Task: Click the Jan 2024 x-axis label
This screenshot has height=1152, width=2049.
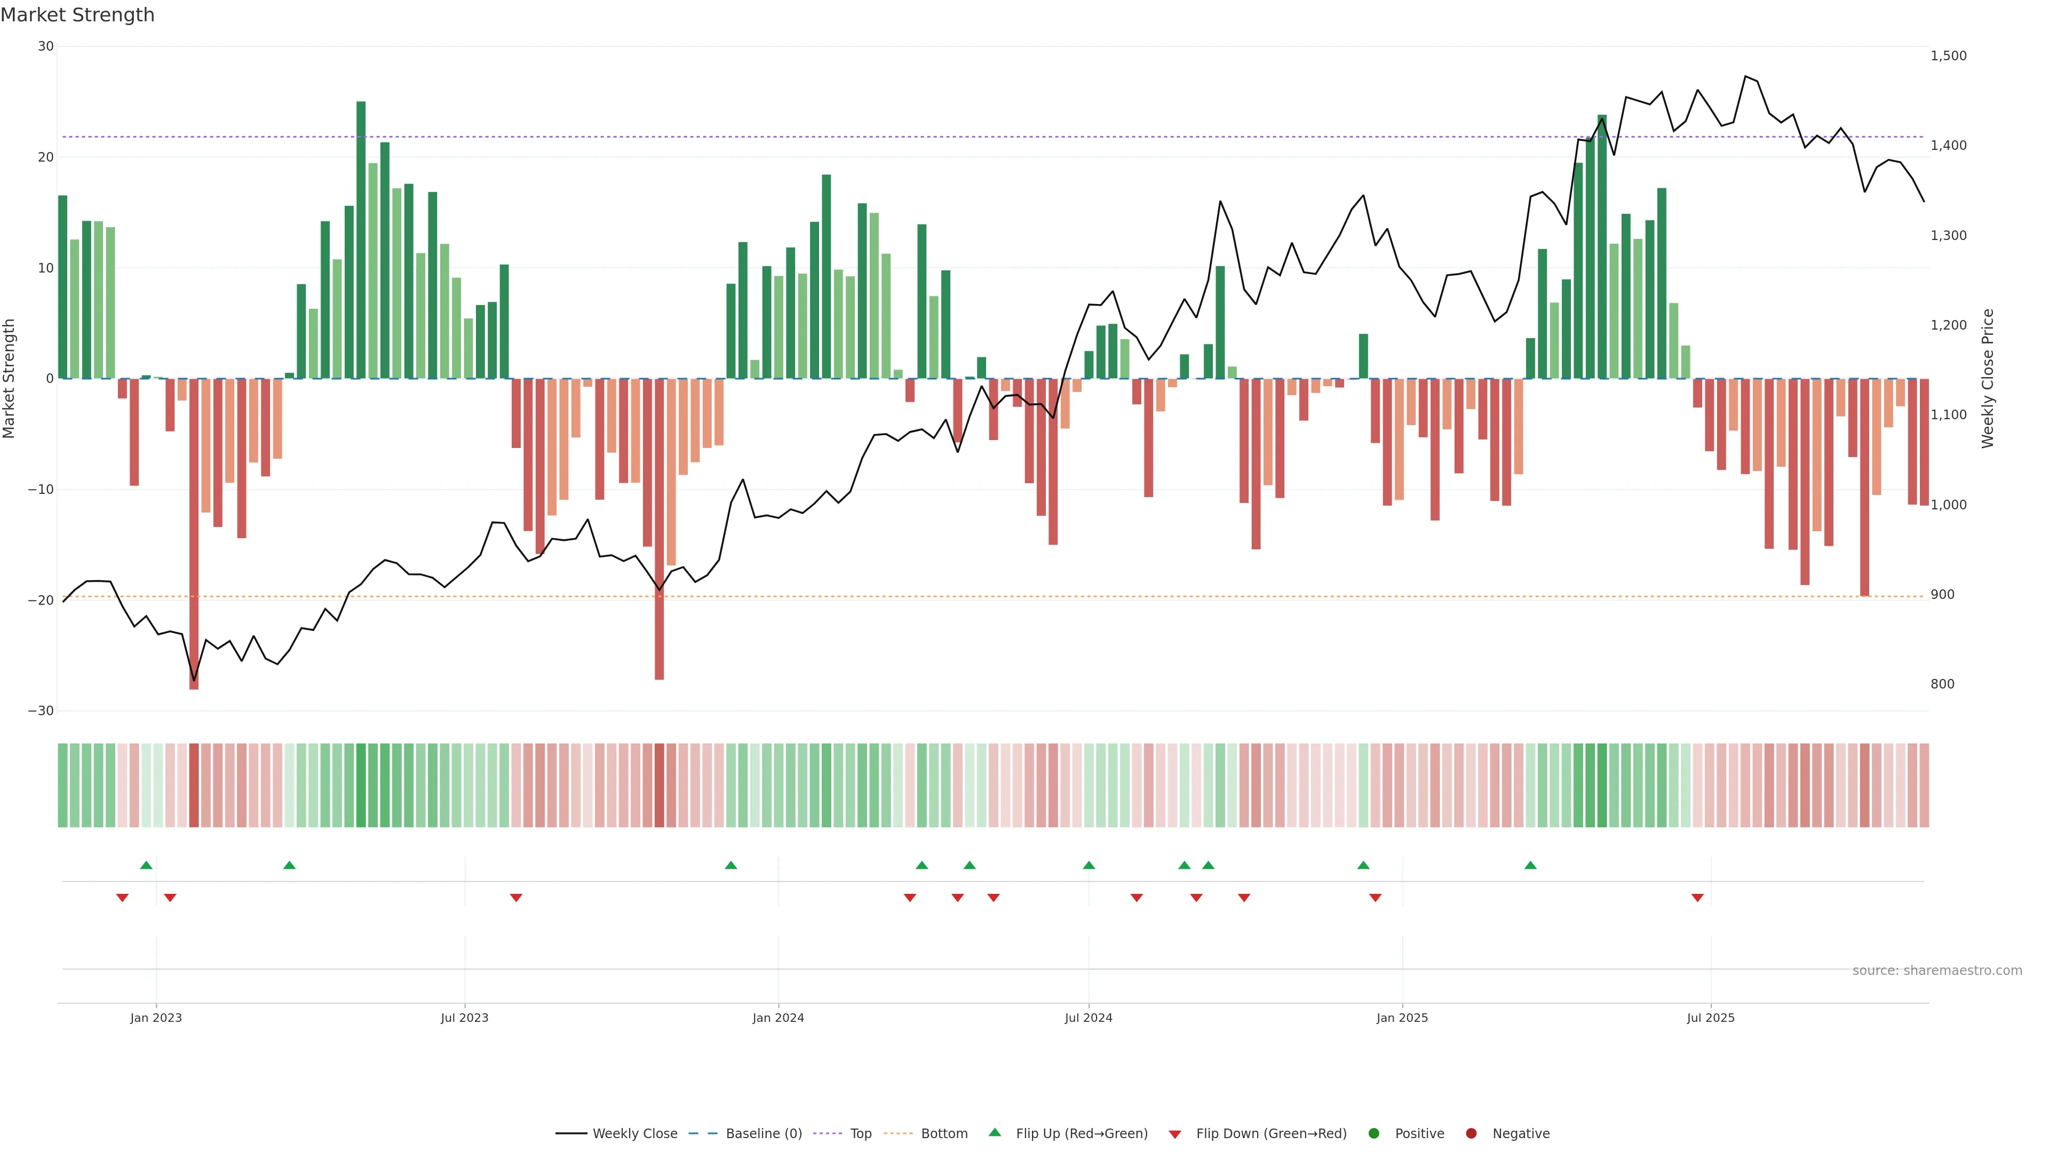Action: point(778,1018)
